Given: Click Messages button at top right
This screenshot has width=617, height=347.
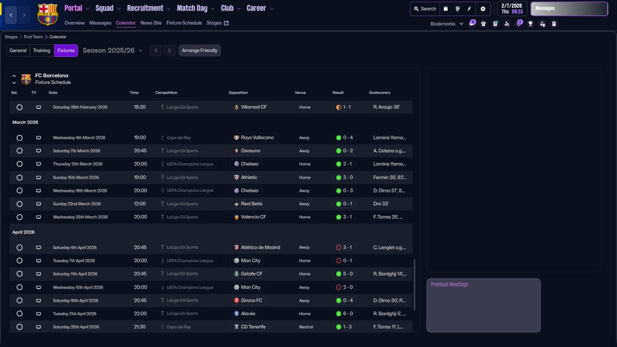Looking at the screenshot, I should (569, 9).
